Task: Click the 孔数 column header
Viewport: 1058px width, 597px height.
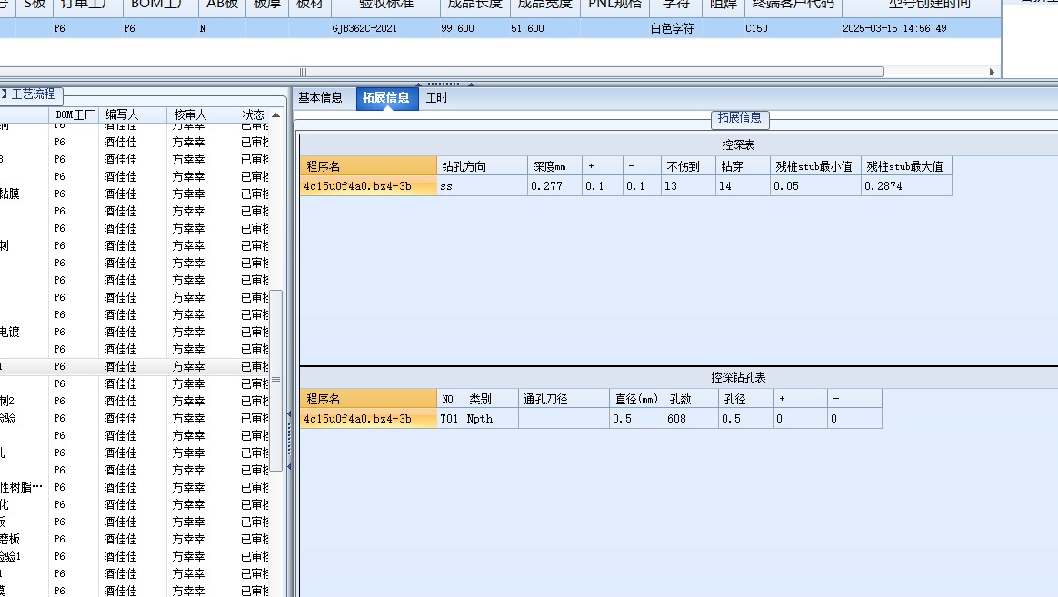Action: [x=692, y=399]
